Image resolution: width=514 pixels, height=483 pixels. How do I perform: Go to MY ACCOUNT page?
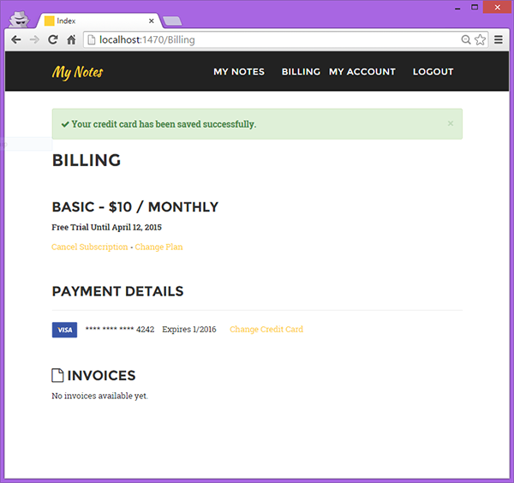[362, 72]
